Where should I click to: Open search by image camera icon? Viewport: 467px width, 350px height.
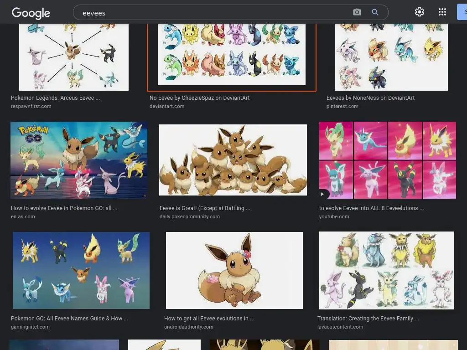click(357, 12)
